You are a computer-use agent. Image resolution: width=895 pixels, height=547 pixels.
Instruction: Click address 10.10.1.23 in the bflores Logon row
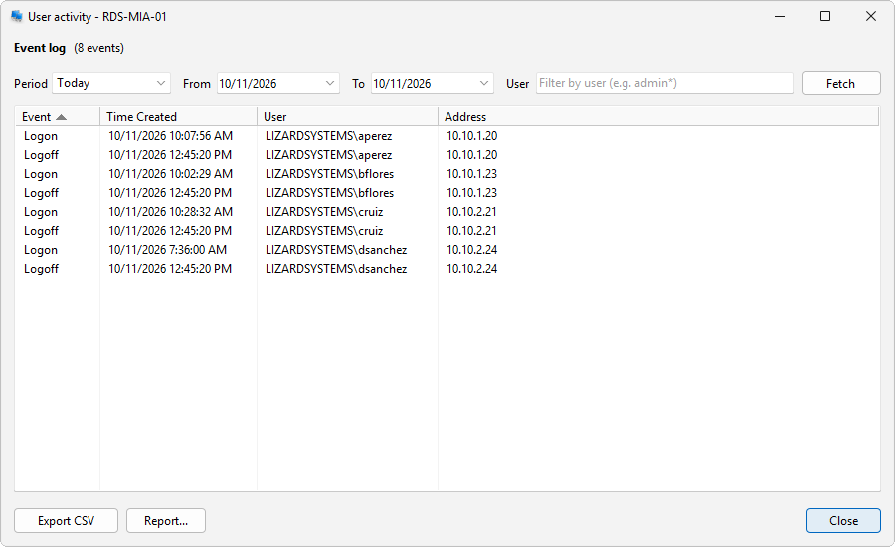click(472, 174)
